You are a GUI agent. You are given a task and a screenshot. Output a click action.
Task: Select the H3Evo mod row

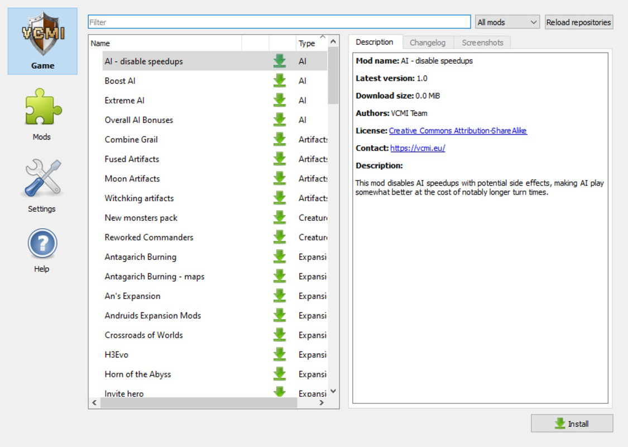pyautogui.click(x=215, y=354)
